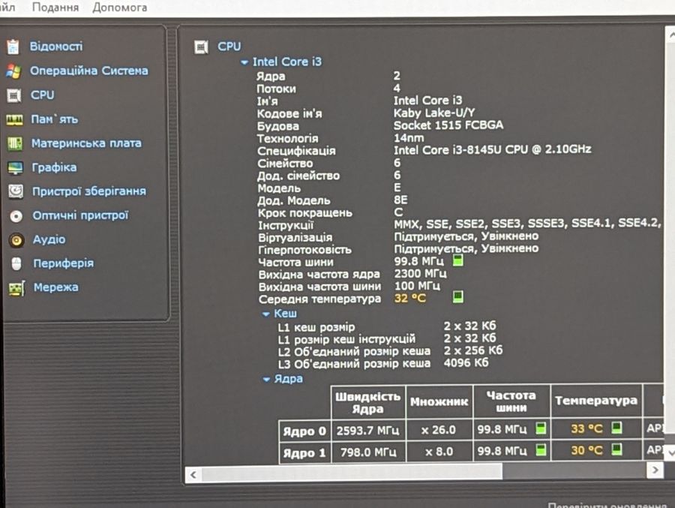
Task: Open the Мережа section link
Action: (56, 287)
